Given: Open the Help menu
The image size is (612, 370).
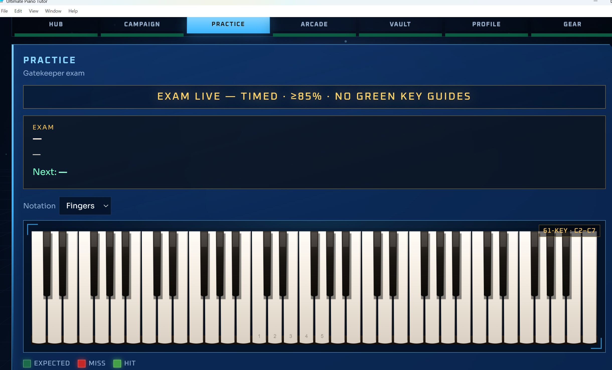Looking at the screenshot, I should (73, 11).
